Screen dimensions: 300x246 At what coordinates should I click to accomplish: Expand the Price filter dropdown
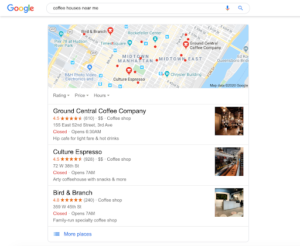click(x=81, y=95)
